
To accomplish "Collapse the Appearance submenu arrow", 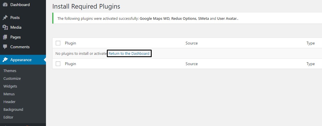I will [45, 60].
